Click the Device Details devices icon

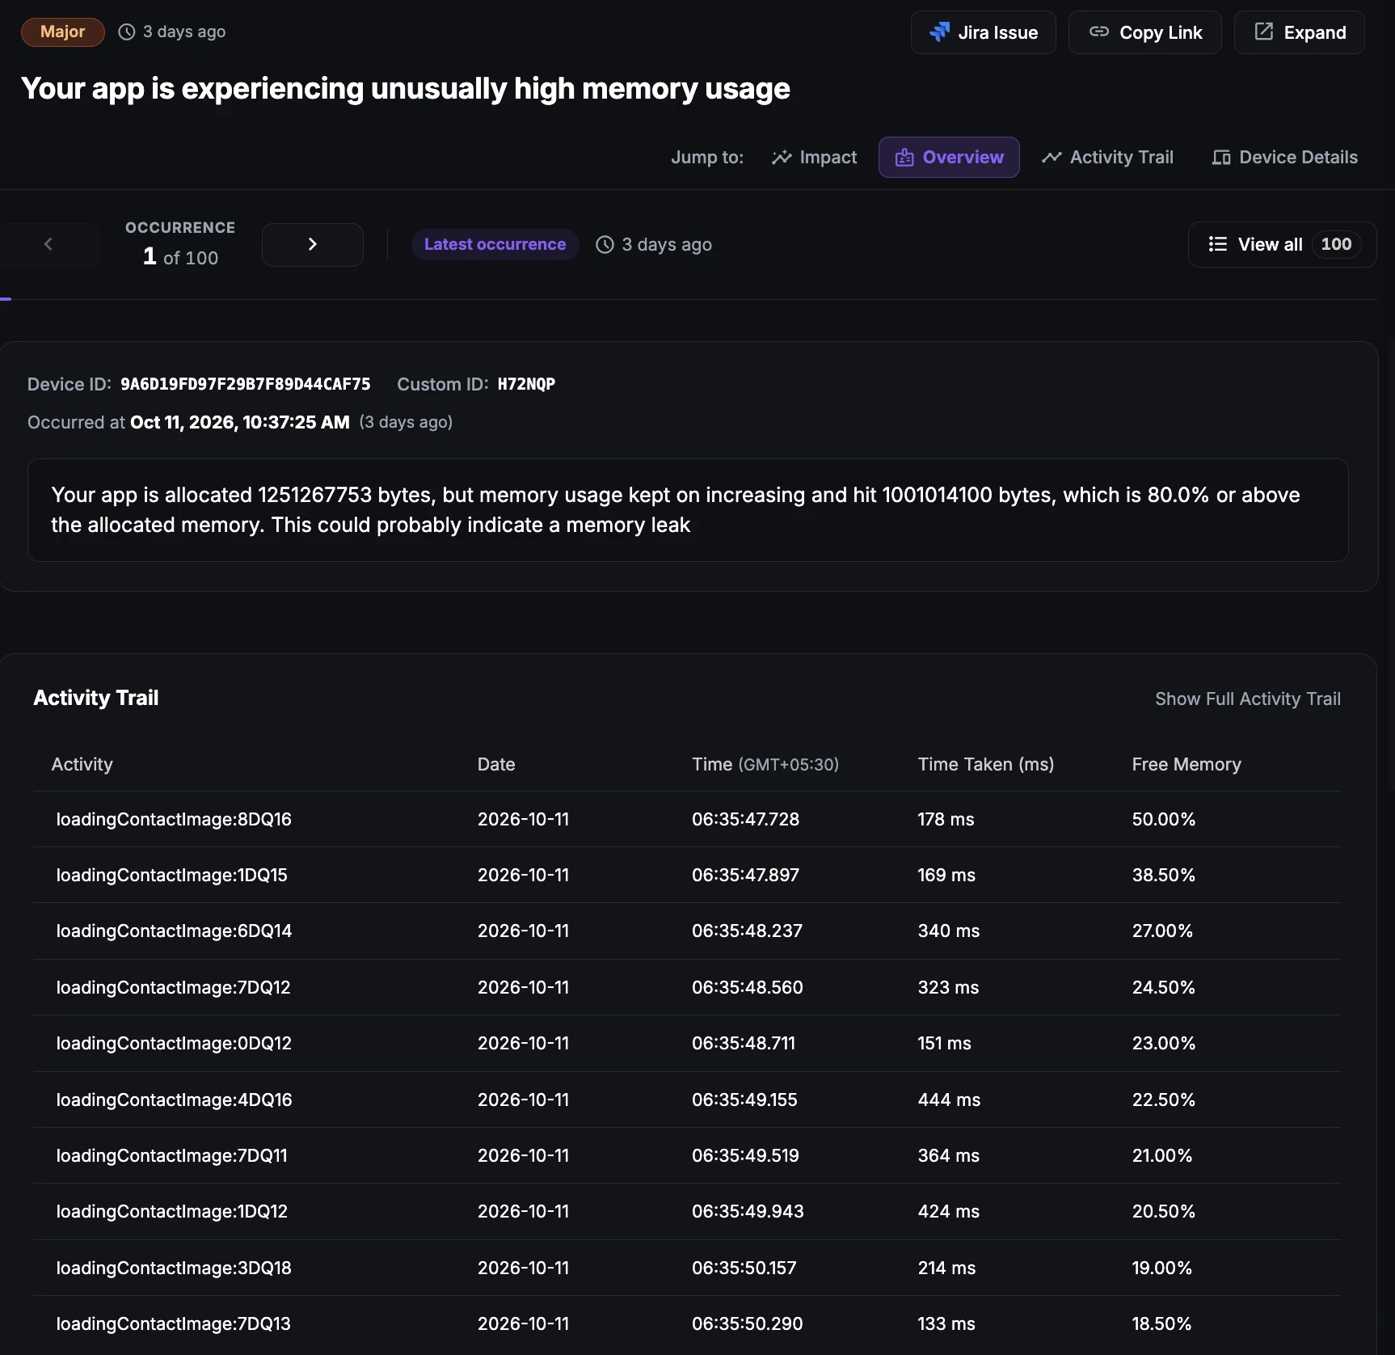(1220, 158)
